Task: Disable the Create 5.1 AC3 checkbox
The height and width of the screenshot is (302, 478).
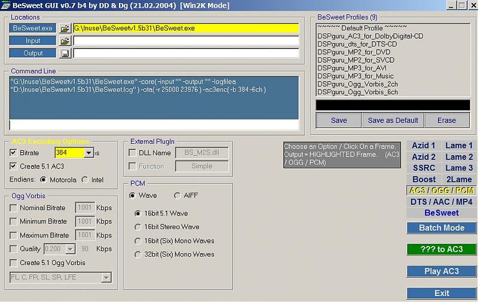Action: pos(14,167)
